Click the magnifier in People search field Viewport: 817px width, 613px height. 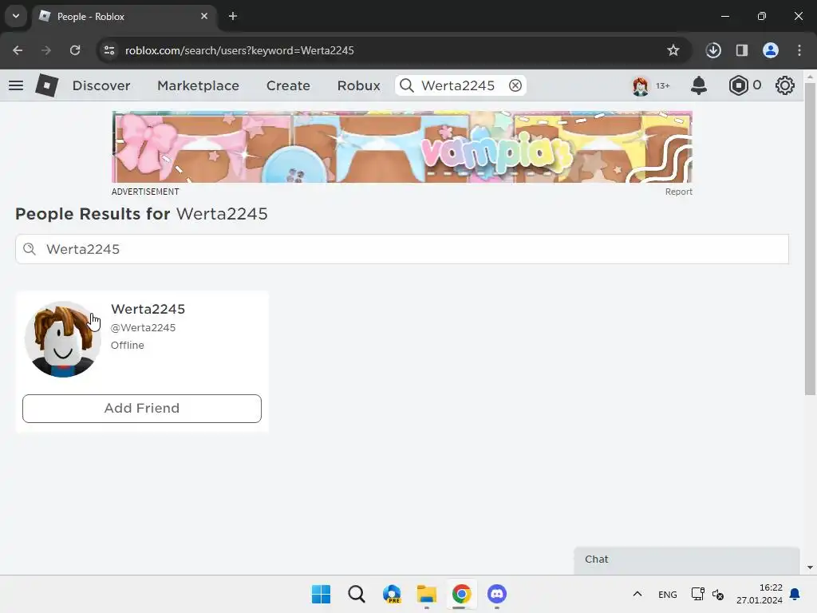[30, 249]
